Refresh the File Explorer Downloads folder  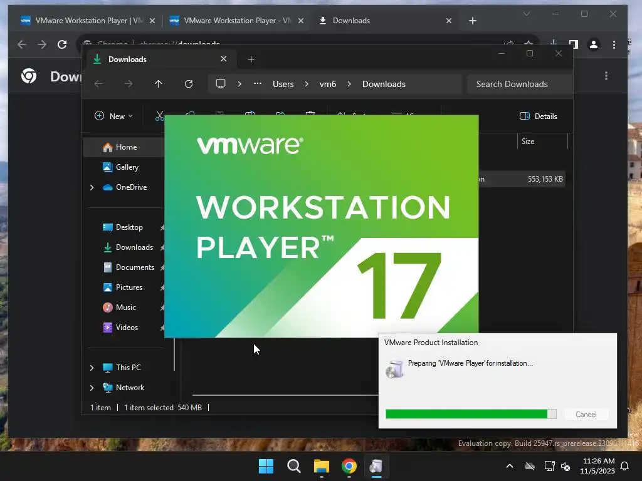point(188,84)
